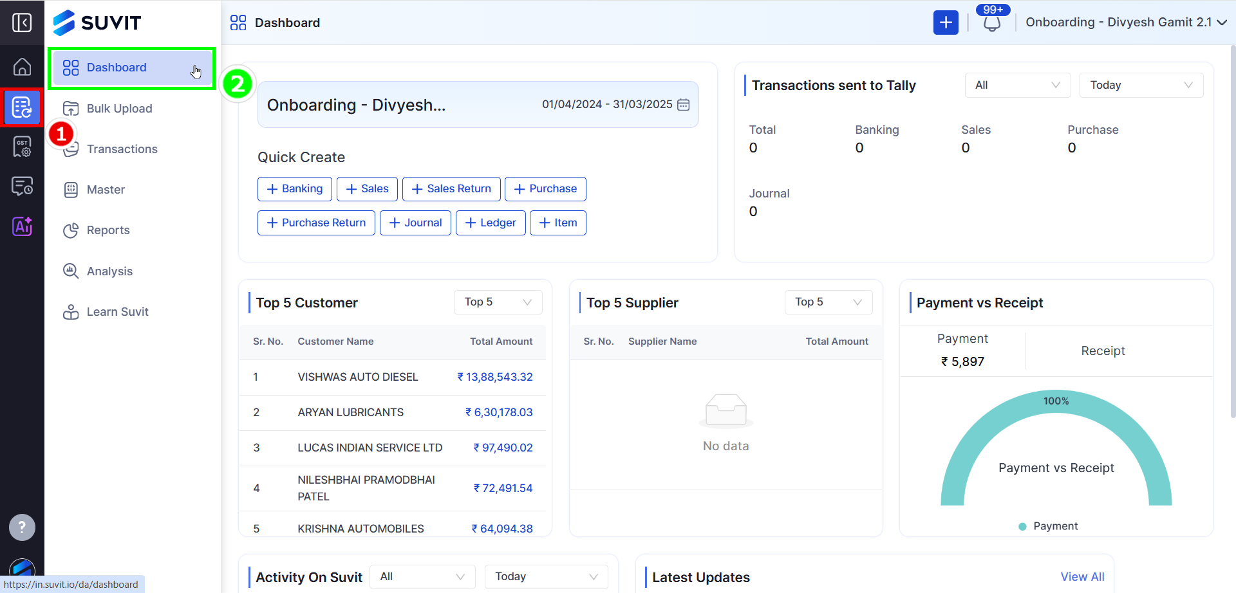Select customer KRISHNA AUTOMOBILES
1236x593 pixels.
[360, 529]
